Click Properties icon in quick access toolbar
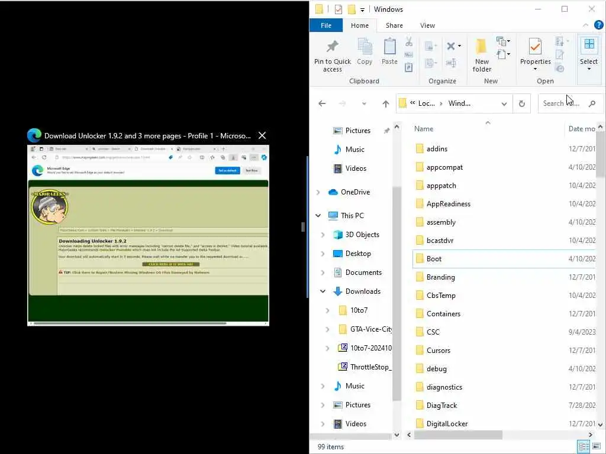The height and width of the screenshot is (454, 606). click(338, 9)
